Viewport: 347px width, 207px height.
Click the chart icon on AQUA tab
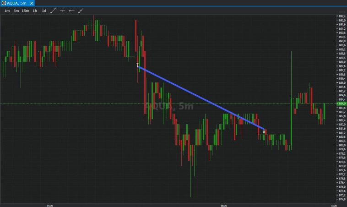[x=4, y=3]
